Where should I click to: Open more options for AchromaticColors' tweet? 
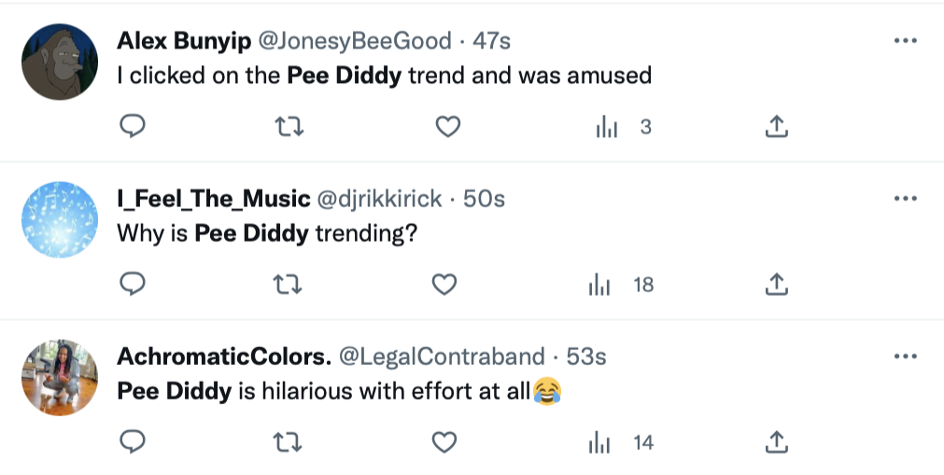(906, 356)
